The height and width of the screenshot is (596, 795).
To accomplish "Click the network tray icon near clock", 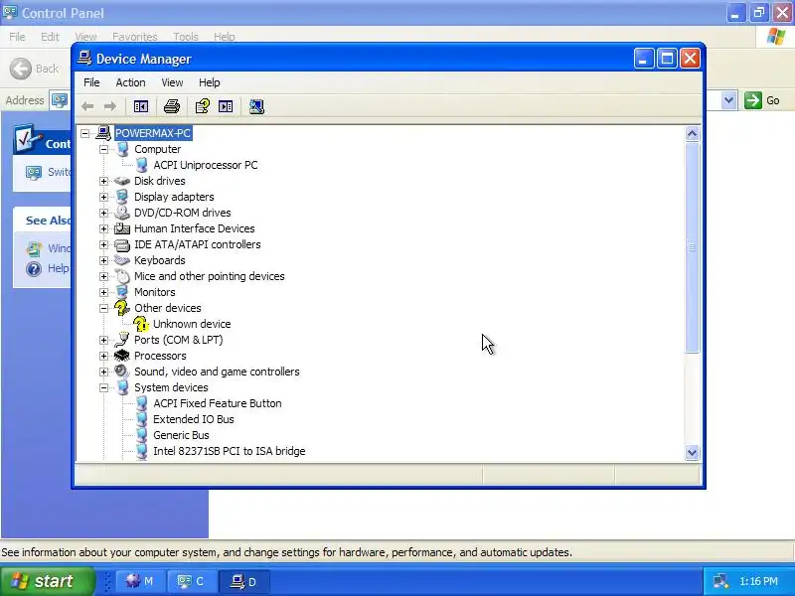I will (x=720, y=581).
